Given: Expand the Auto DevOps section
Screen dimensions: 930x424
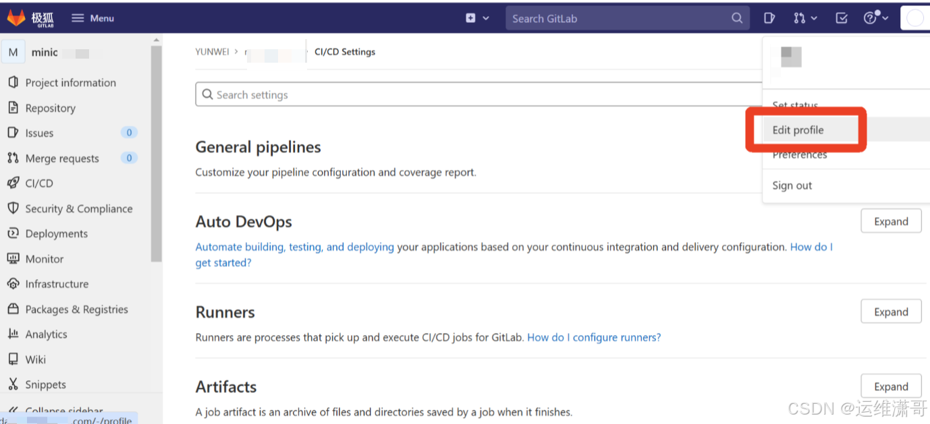Looking at the screenshot, I should tap(891, 221).
